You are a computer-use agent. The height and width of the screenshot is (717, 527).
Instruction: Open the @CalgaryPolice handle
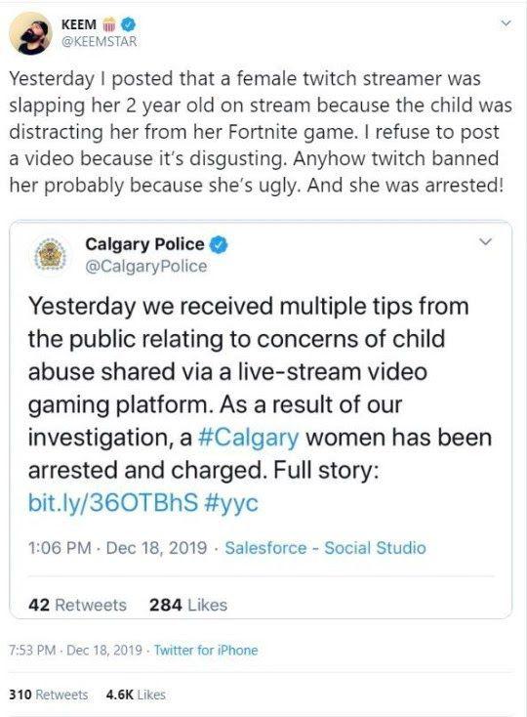point(146,266)
